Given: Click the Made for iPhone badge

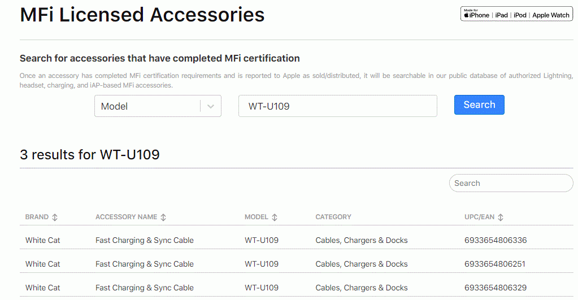Looking at the screenshot, I should pyautogui.click(x=516, y=14).
